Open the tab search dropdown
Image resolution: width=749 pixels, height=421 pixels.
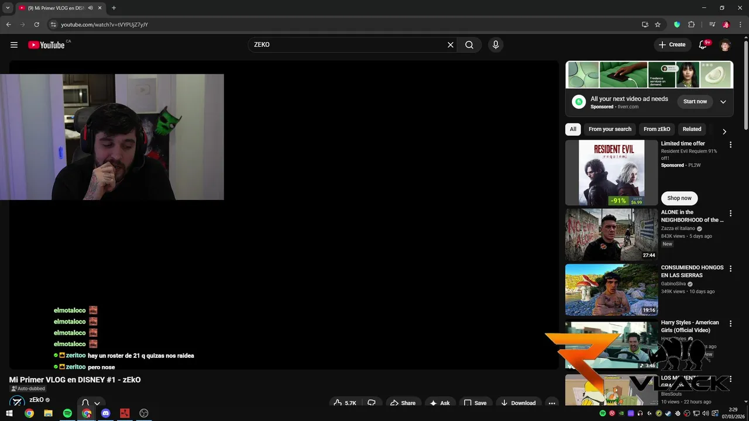[x=8, y=8]
